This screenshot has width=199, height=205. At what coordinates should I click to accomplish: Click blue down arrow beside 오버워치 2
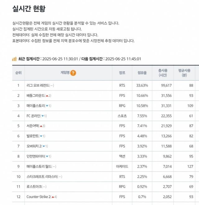click(44, 146)
